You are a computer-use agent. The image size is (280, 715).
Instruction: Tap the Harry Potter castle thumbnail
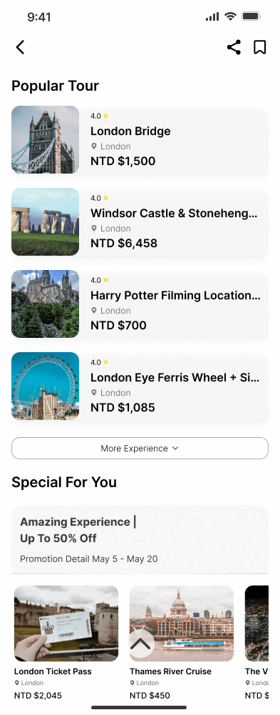(x=45, y=304)
